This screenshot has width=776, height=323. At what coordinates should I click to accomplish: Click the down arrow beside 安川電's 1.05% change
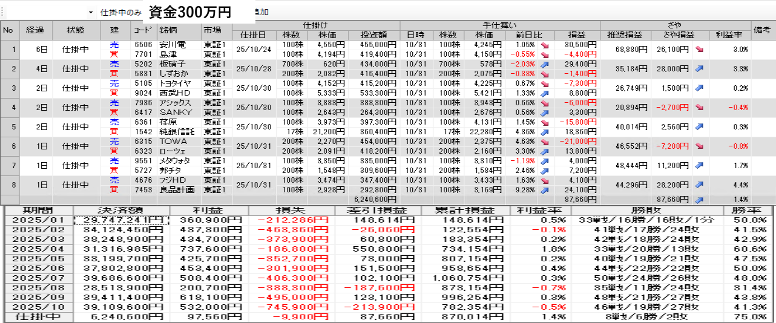(544, 45)
